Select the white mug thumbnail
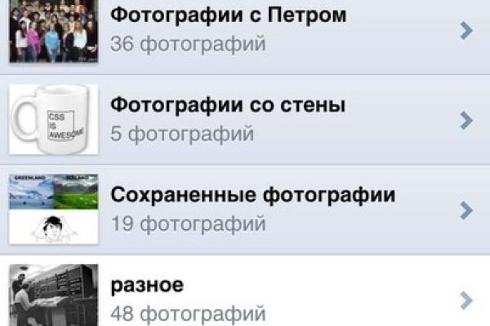490x326 pixels. click(x=54, y=120)
